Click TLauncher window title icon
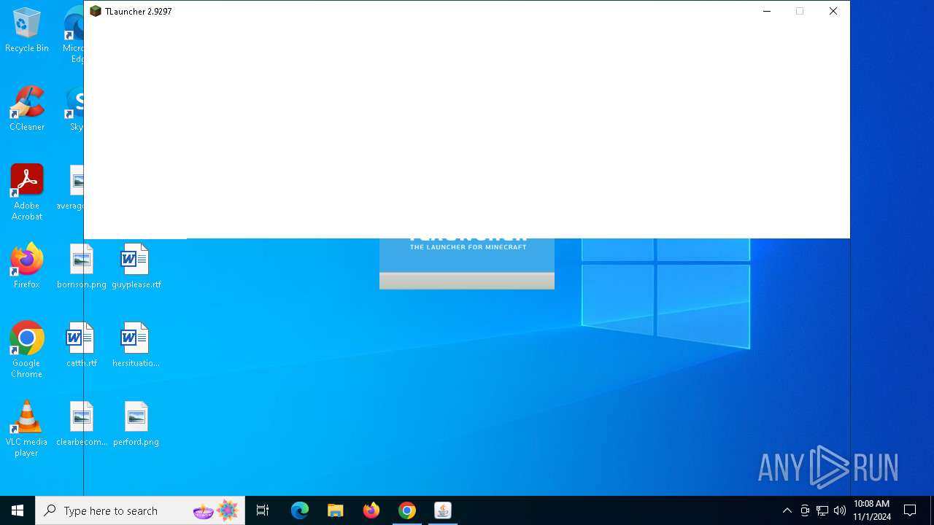Viewport: 934px width, 525px height. [x=95, y=11]
